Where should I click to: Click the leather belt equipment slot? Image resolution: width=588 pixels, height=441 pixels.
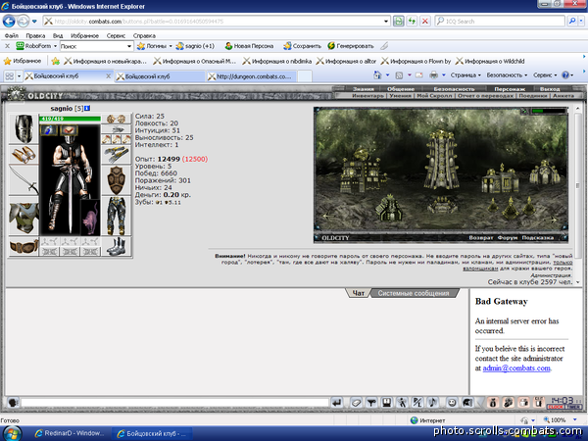click(24, 246)
